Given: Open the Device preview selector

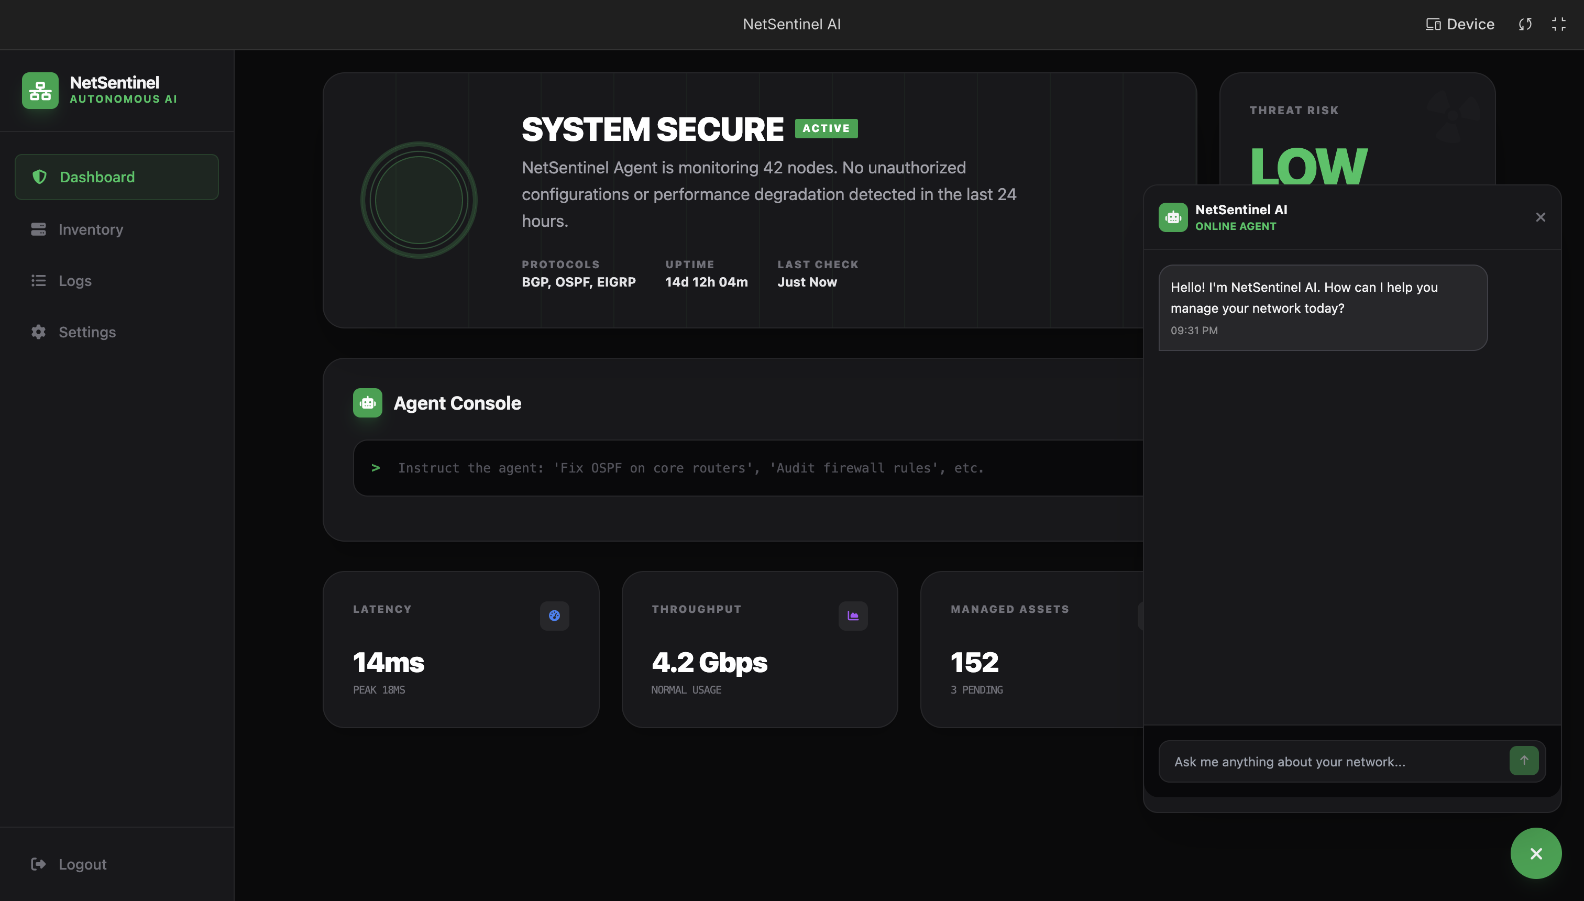Looking at the screenshot, I should click(1460, 24).
